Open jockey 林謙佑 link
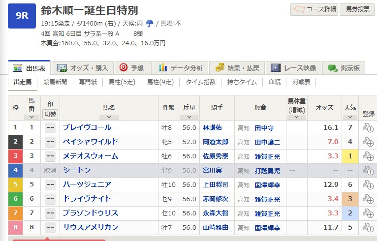 coord(212,128)
